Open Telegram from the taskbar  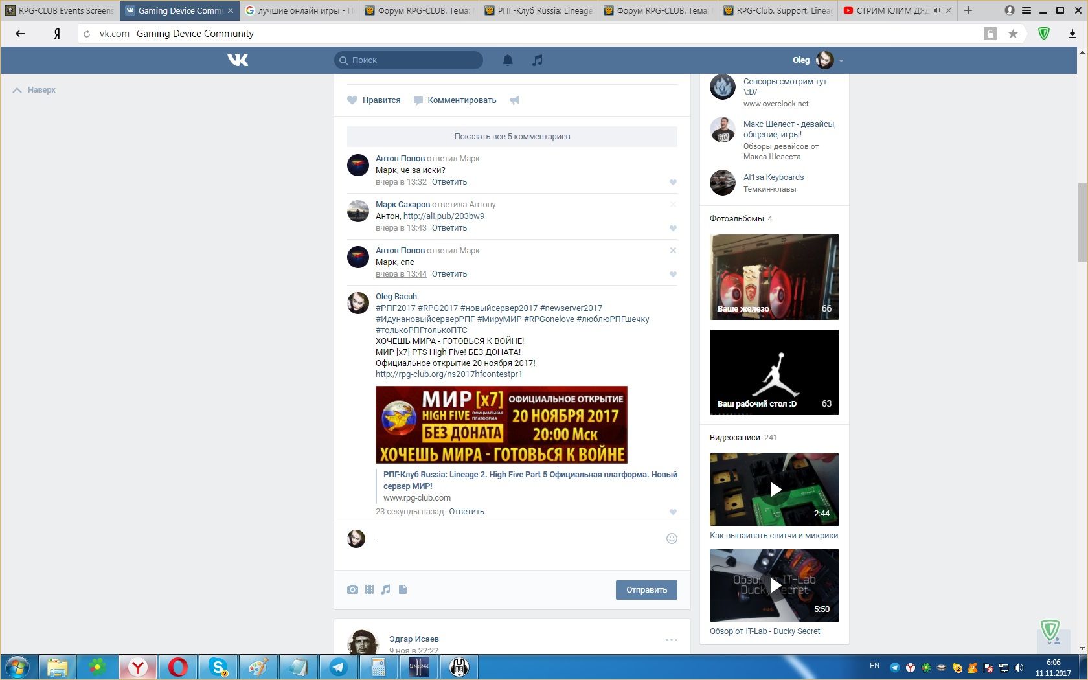point(338,667)
